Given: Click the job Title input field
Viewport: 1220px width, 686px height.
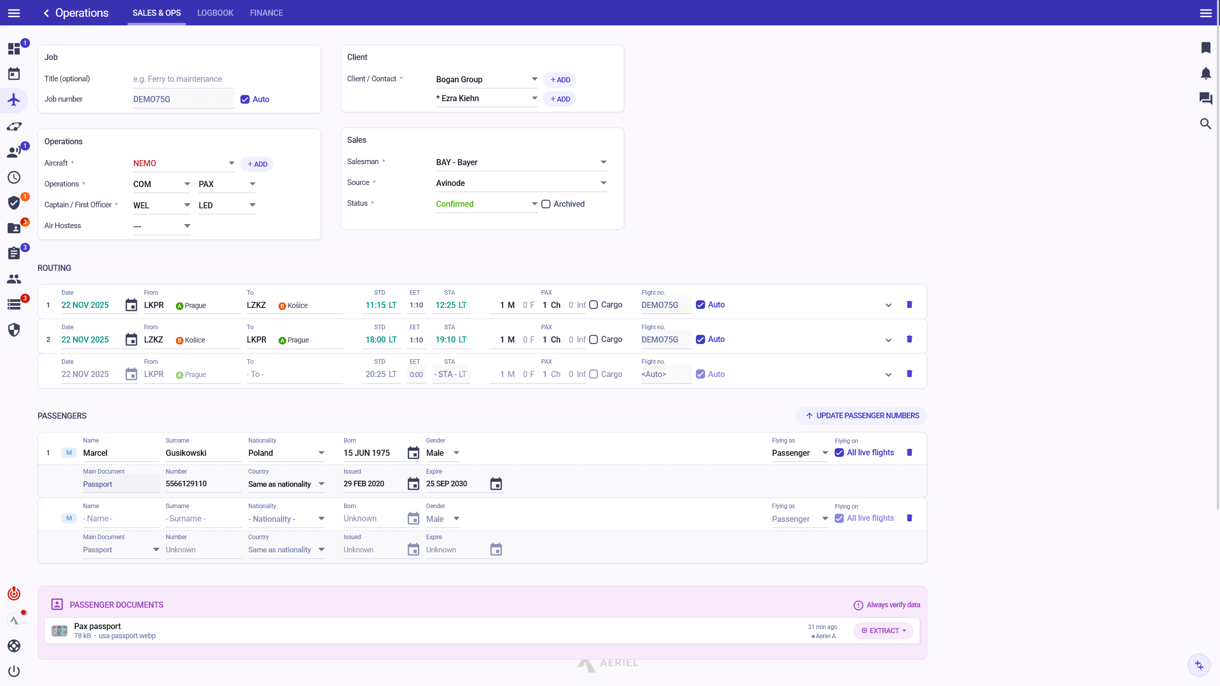Looking at the screenshot, I should [x=183, y=79].
